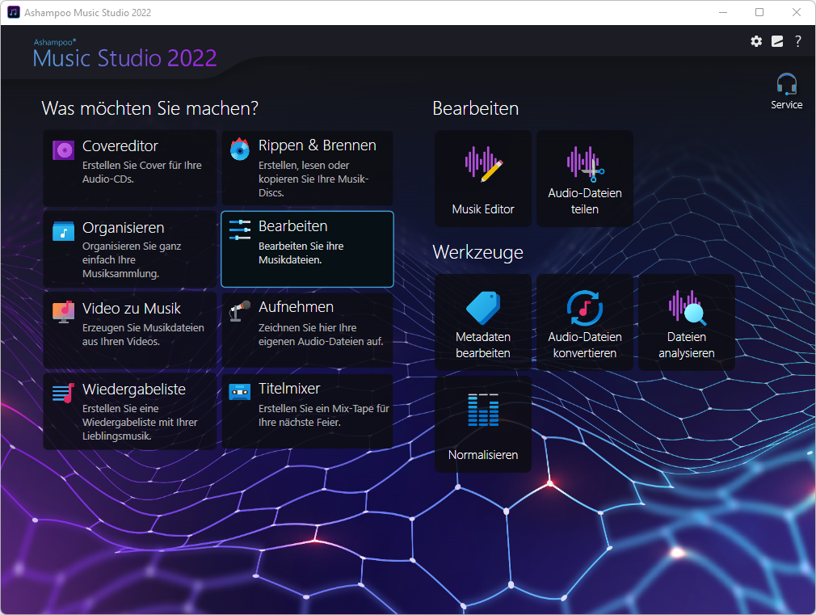Click the Service label text
This screenshot has width=816, height=615.
point(786,105)
